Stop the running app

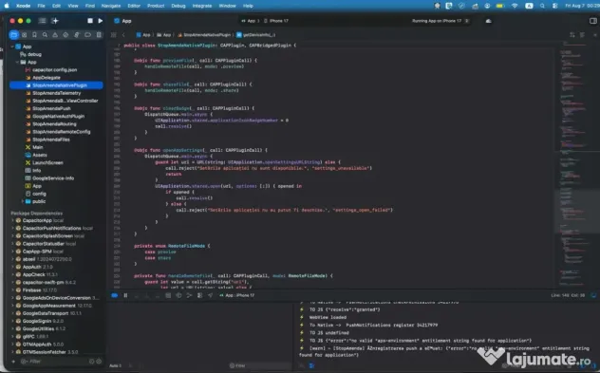point(90,21)
